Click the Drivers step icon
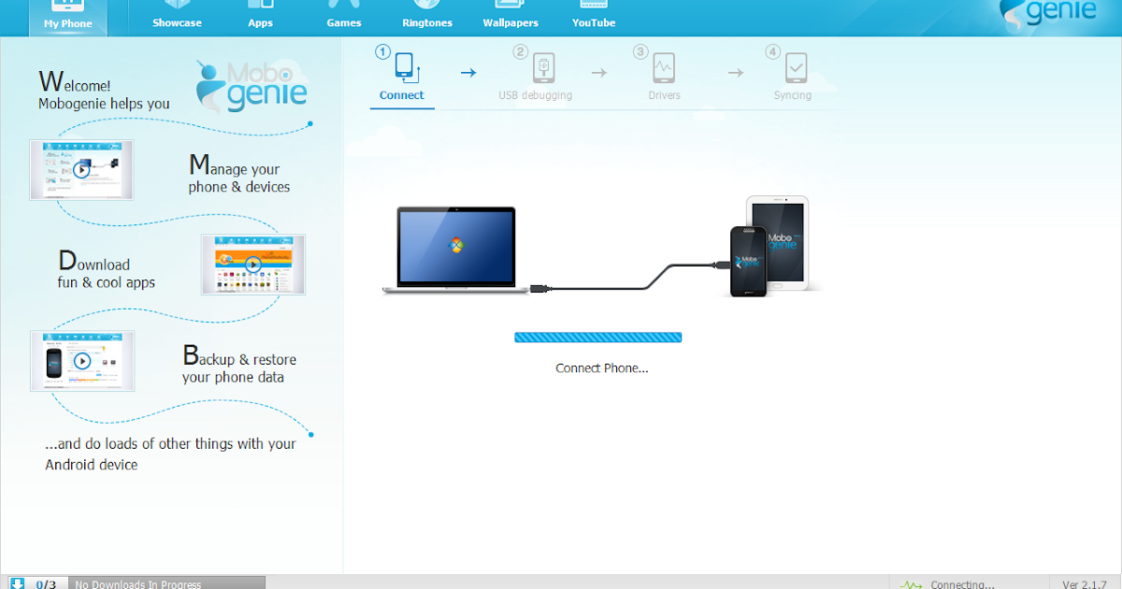Screen dimensions: 1122x589 [x=664, y=67]
